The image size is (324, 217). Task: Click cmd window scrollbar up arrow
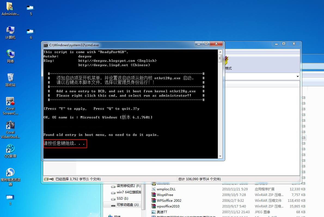[220, 52]
